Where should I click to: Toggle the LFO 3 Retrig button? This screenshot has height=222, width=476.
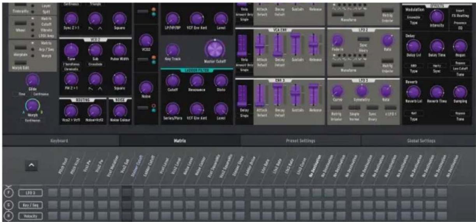point(337,107)
